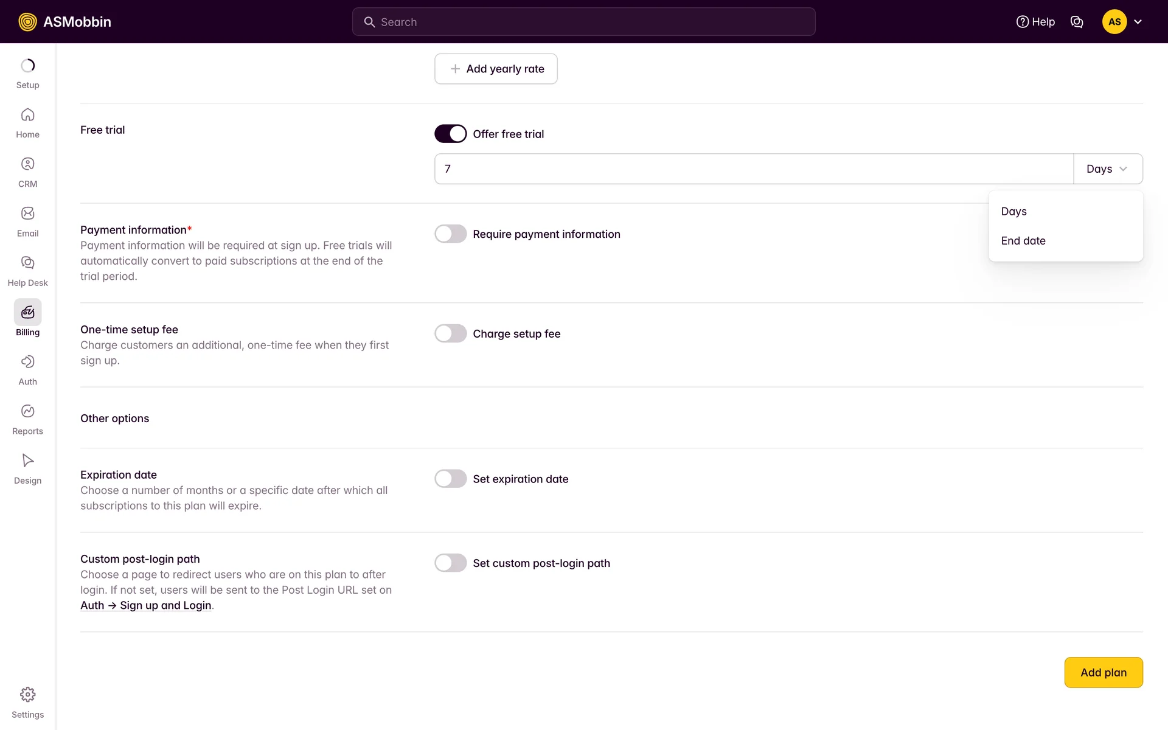Image resolution: width=1168 pixels, height=730 pixels.
Task: Choose End date from dropdown list
Action: [x=1023, y=241]
